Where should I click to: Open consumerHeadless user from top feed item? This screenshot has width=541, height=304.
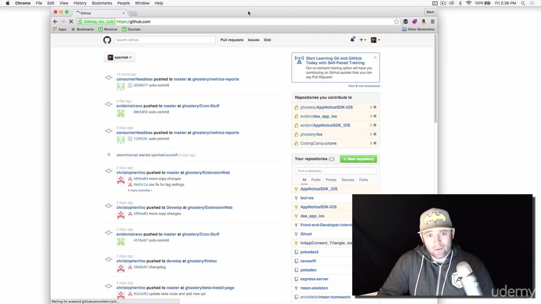134,79
